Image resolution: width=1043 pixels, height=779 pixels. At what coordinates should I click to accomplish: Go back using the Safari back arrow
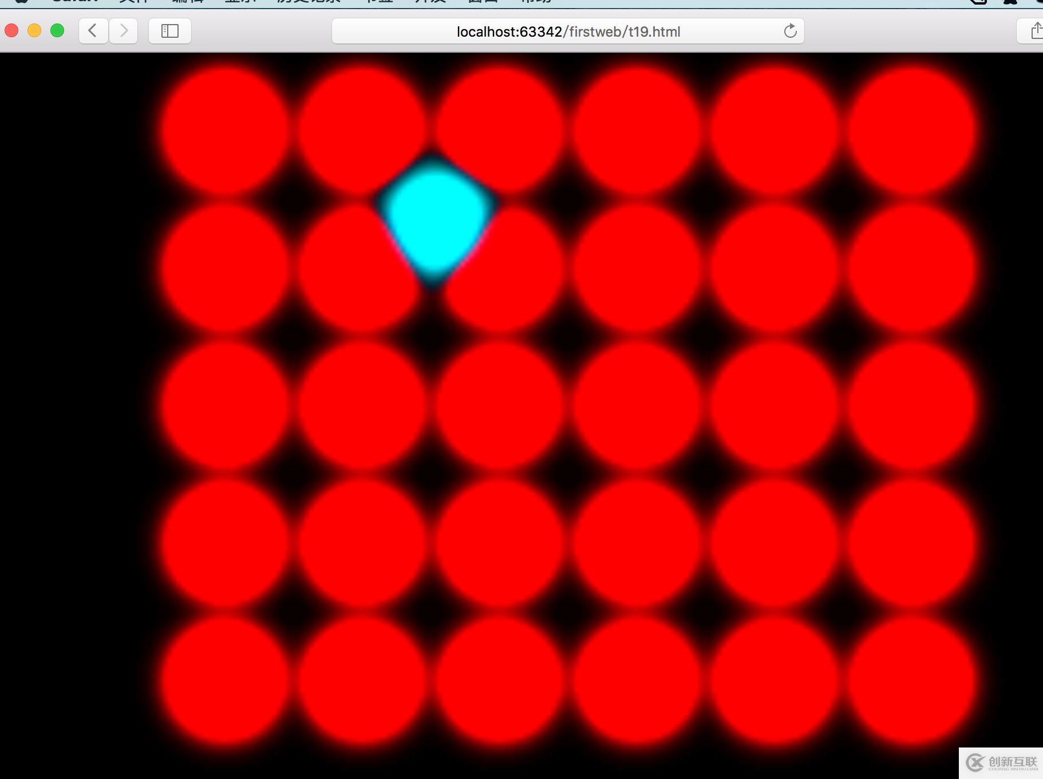(93, 31)
